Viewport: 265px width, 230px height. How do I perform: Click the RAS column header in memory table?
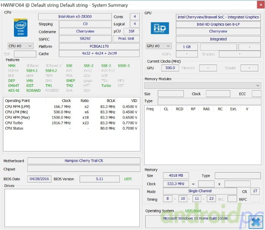coord(206,109)
